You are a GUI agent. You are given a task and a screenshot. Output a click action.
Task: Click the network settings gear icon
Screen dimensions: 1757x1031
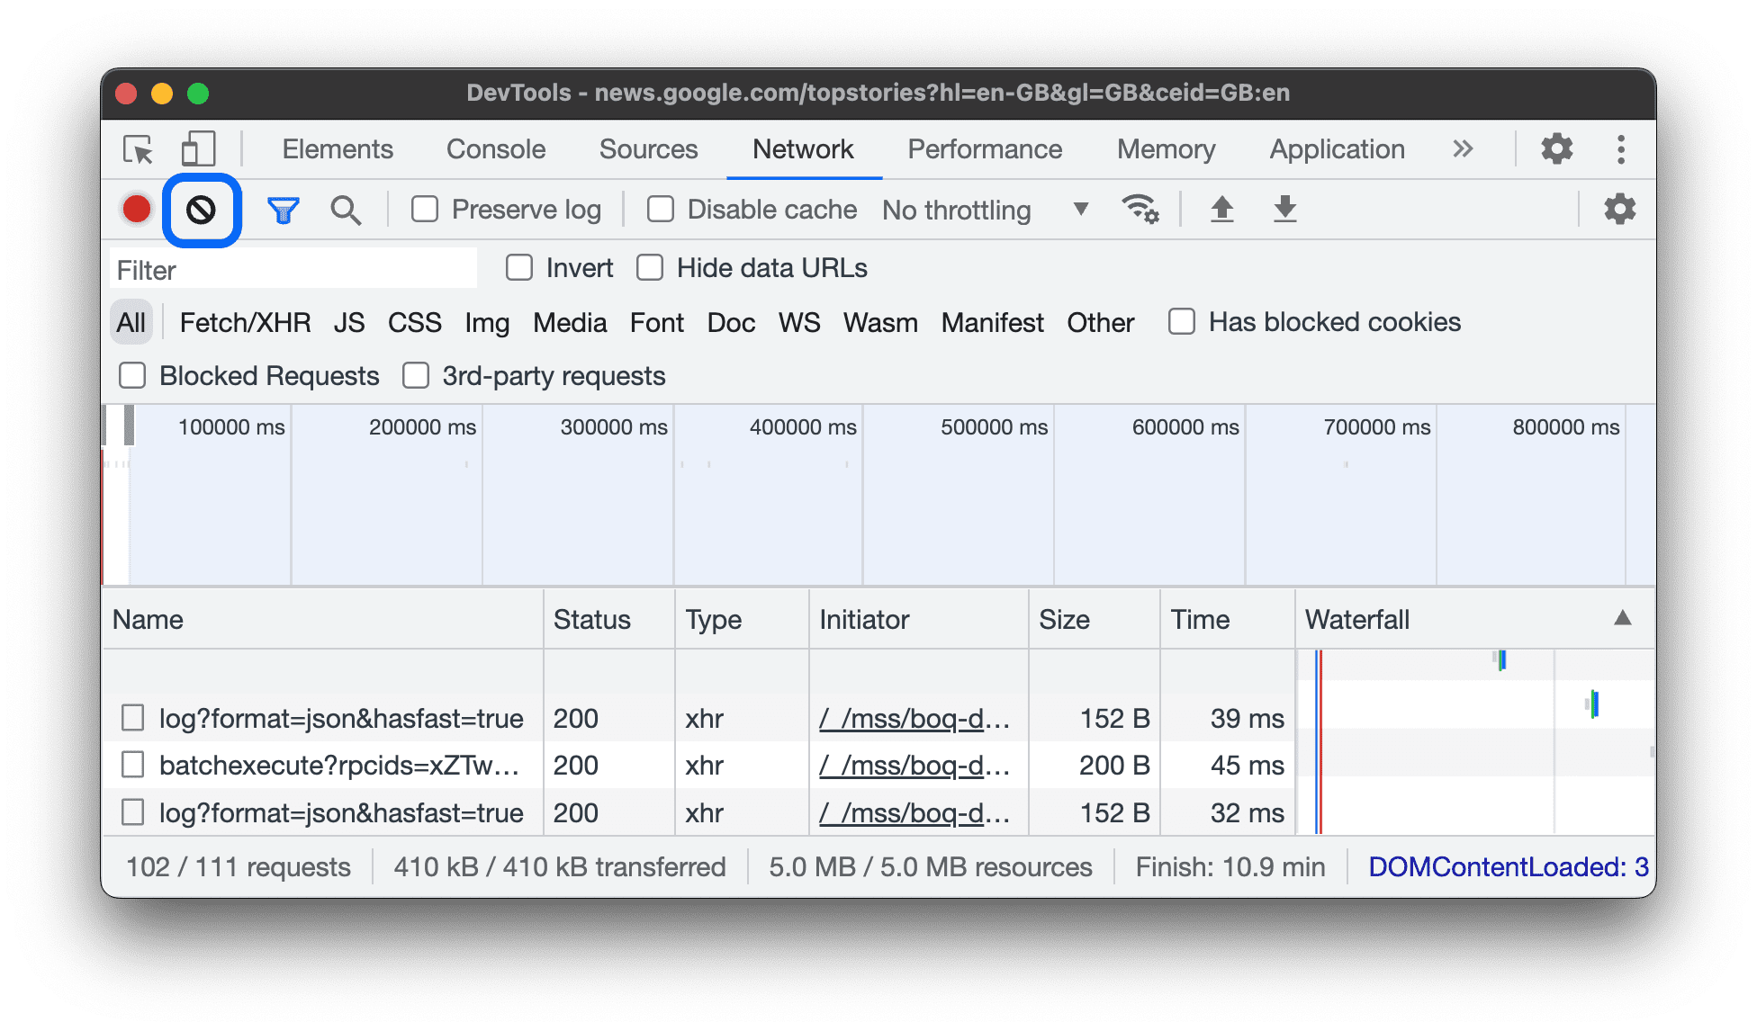(1623, 208)
